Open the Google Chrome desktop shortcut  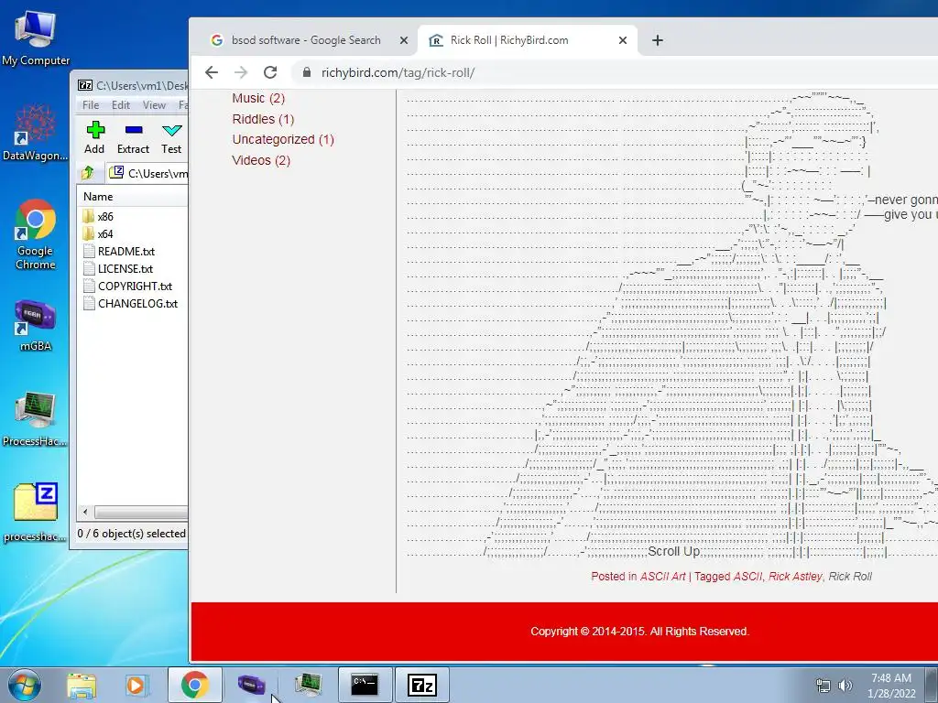coord(36,234)
